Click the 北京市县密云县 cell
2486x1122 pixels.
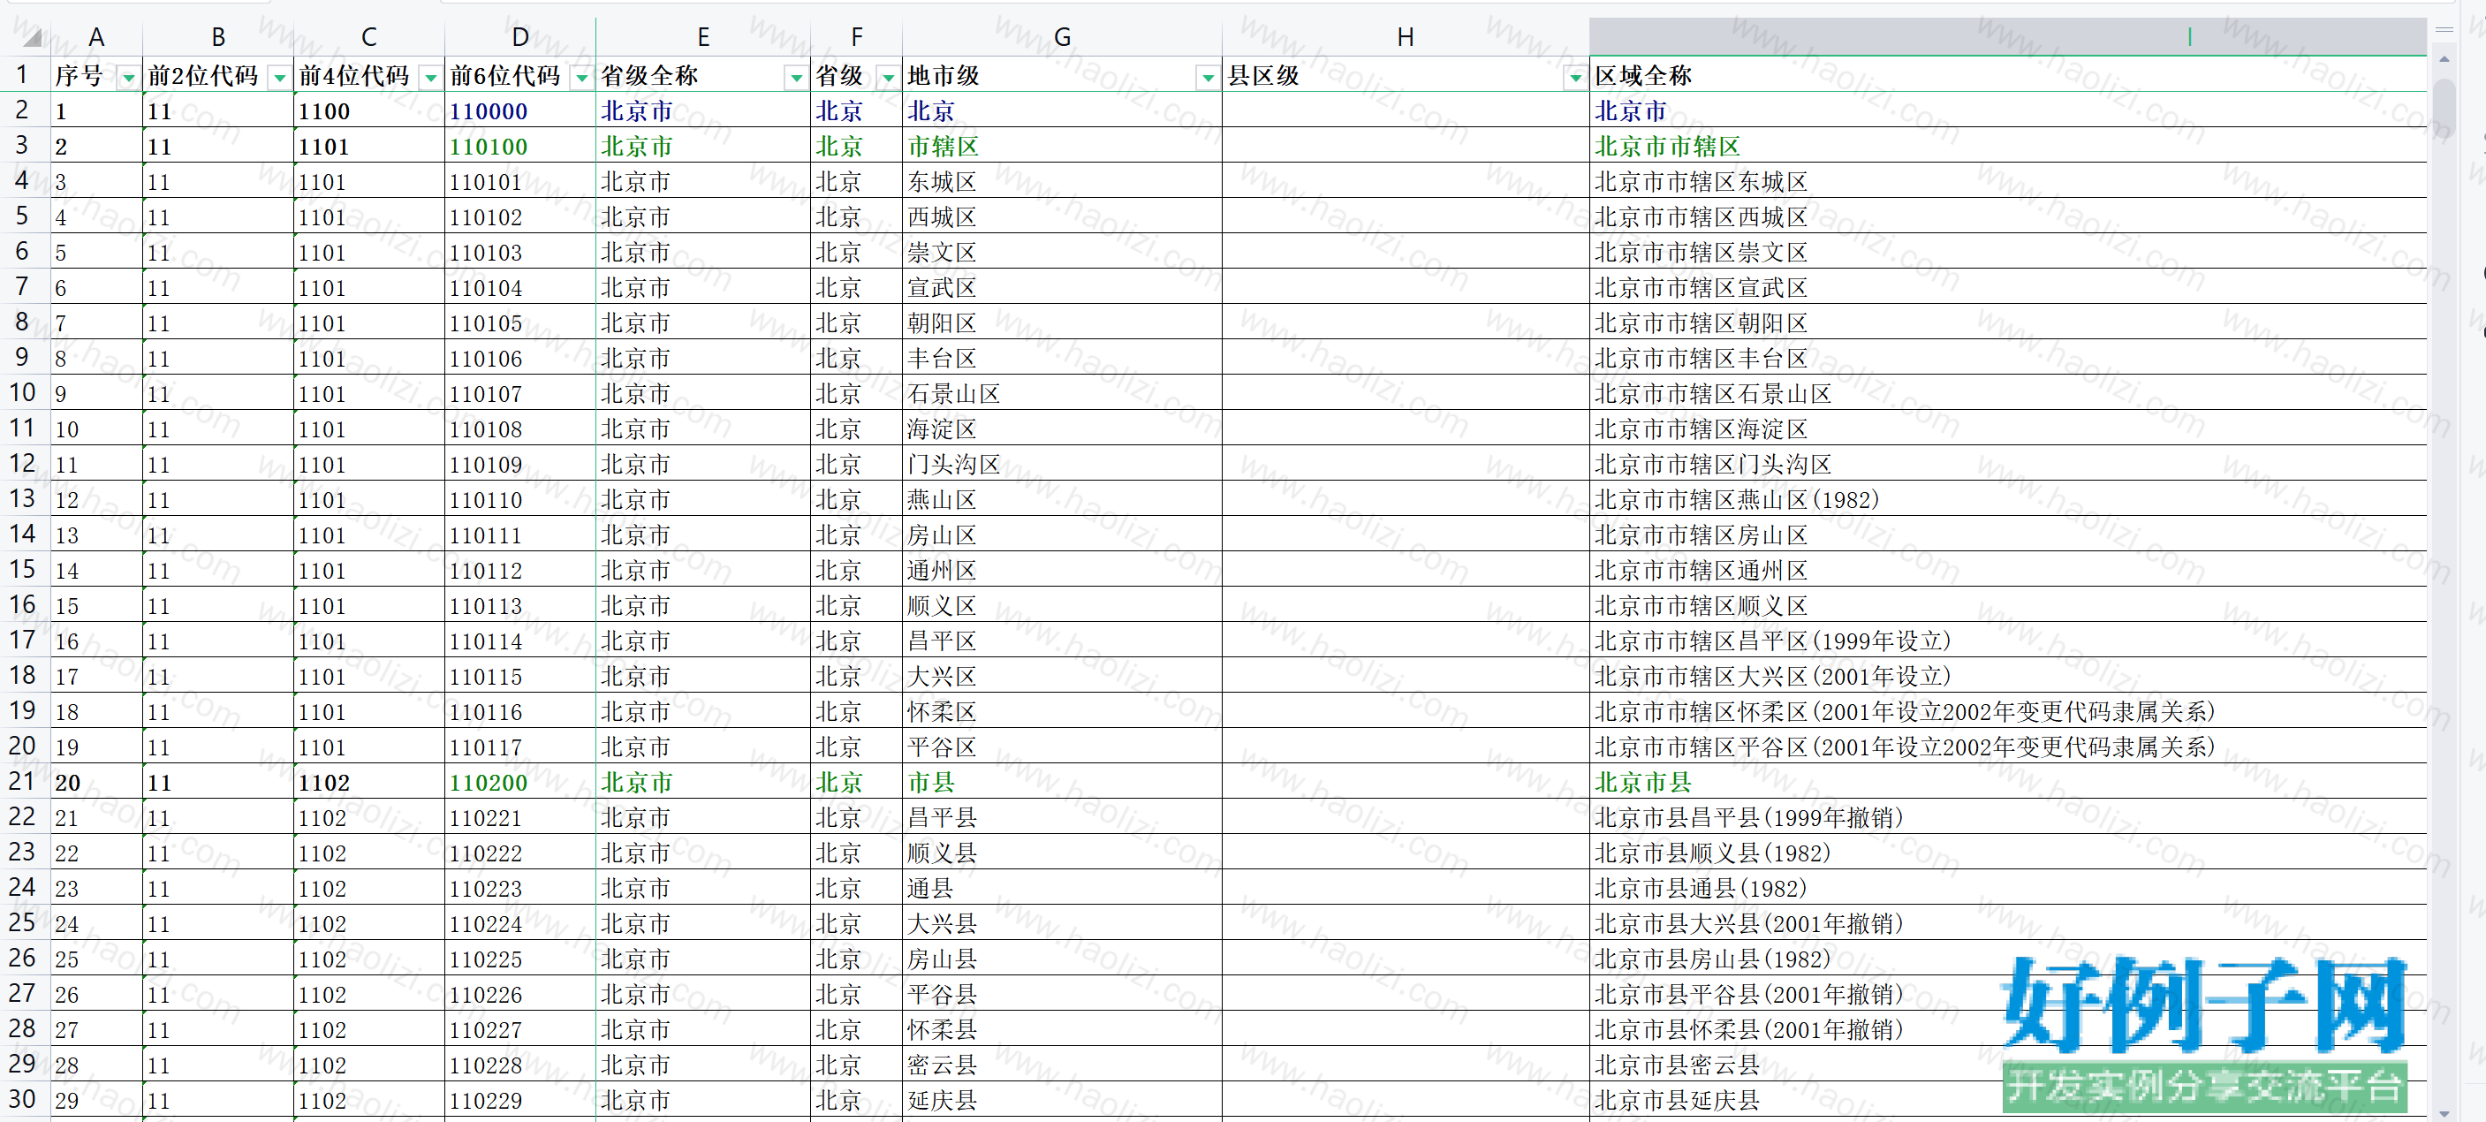tap(2008, 1065)
